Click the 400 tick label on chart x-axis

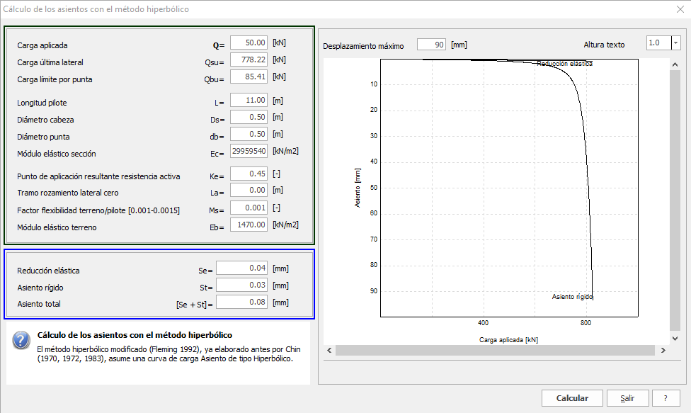(x=483, y=322)
